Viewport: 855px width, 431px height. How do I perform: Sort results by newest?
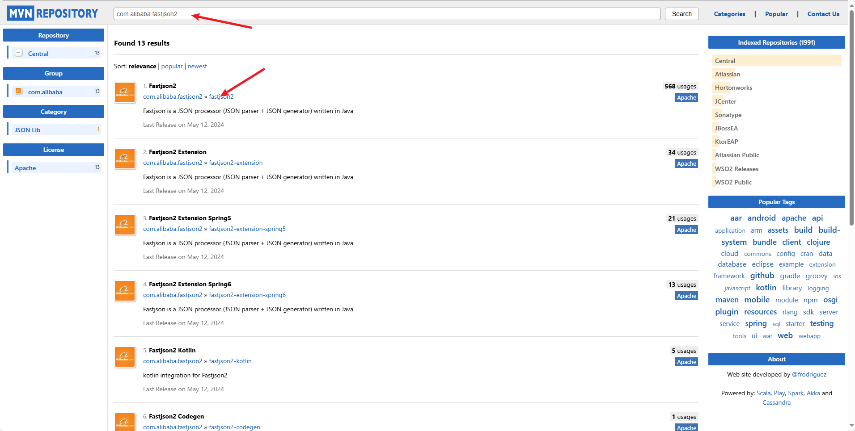[x=197, y=66]
